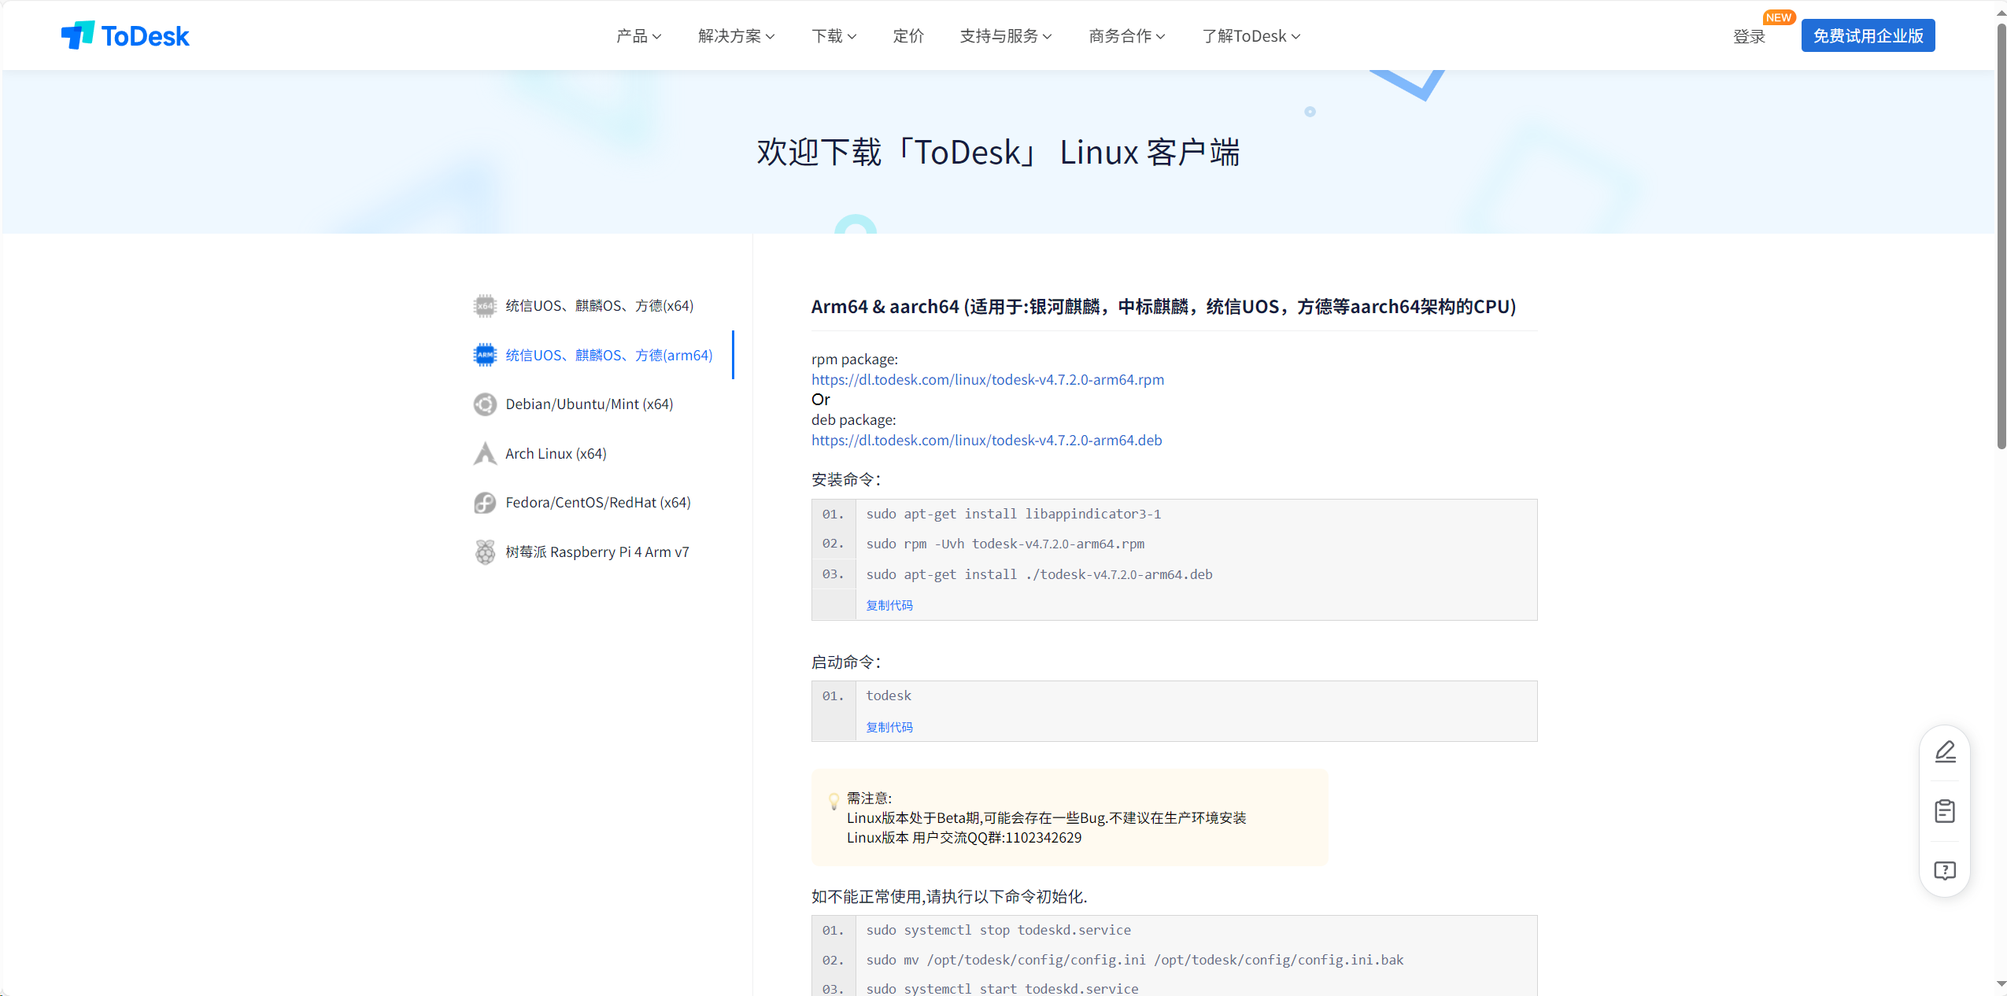Screen dimensions: 2007x996
Task: Click 复制代码 under the todesk launch command
Action: click(889, 727)
